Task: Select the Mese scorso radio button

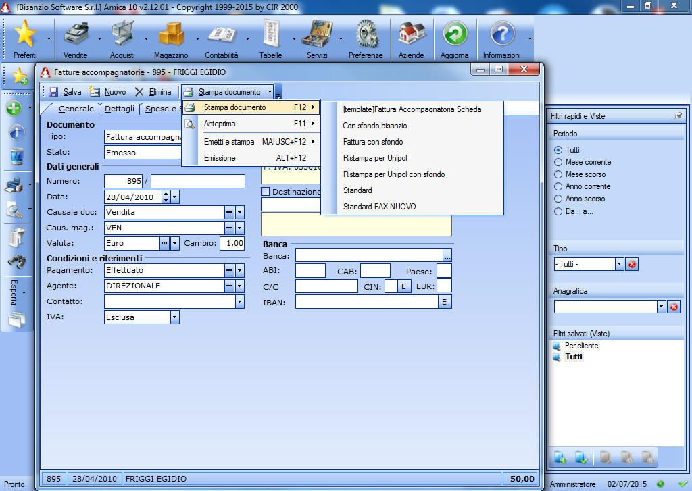Action: 558,174
